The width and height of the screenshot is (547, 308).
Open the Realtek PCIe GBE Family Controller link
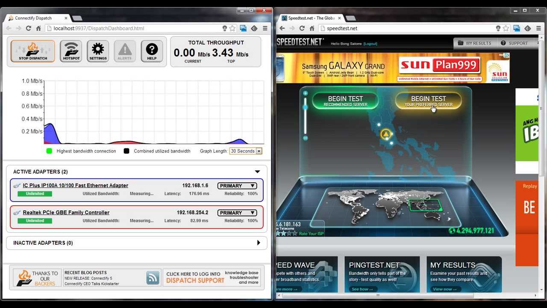coord(66,212)
